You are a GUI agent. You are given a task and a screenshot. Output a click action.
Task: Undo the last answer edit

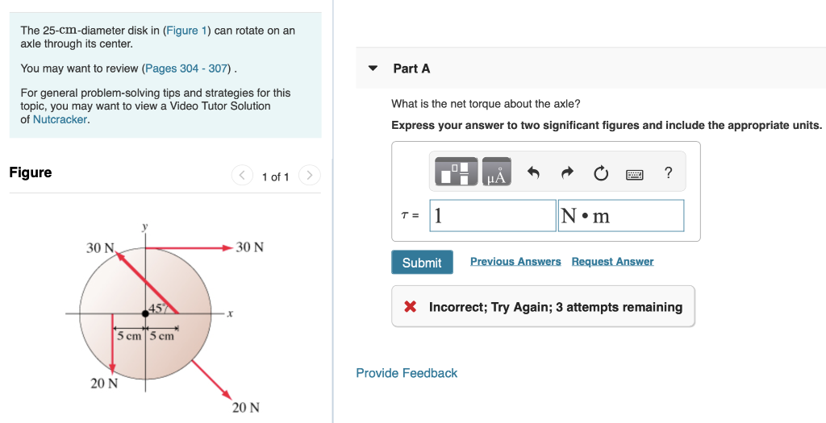pyautogui.click(x=533, y=172)
